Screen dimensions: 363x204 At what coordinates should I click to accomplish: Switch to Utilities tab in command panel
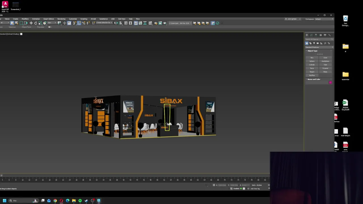pyautogui.click(x=330, y=35)
